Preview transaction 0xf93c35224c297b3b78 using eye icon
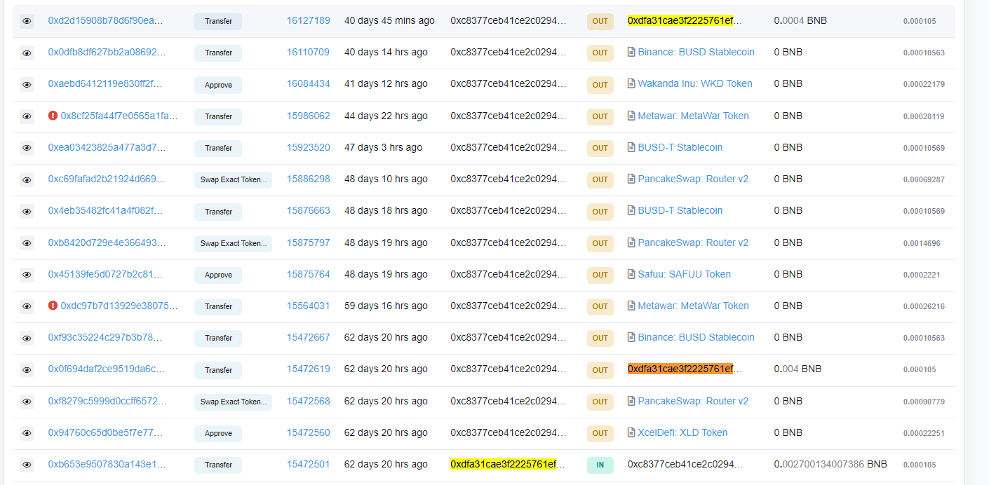 point(27,338)
